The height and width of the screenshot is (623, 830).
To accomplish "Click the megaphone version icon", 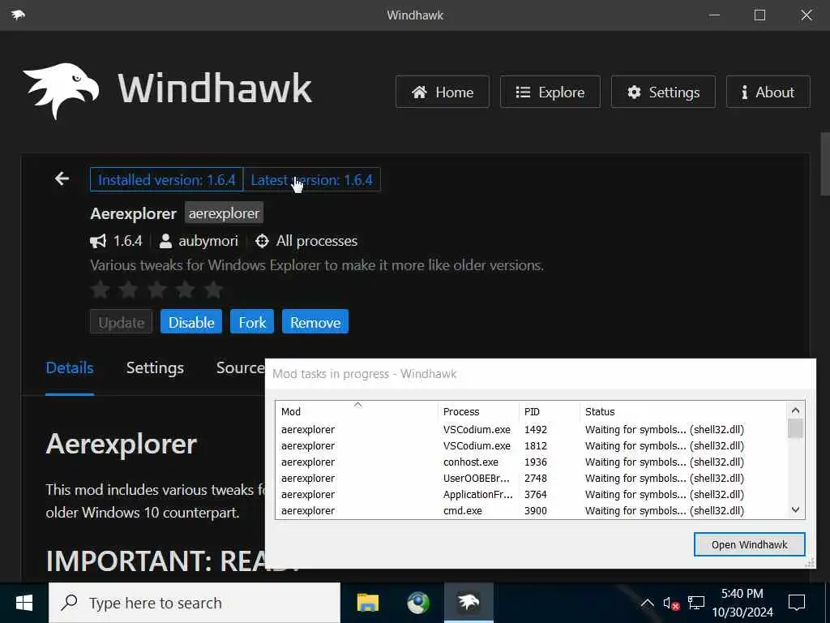I will pyautogui.click(x=98, y=242).
